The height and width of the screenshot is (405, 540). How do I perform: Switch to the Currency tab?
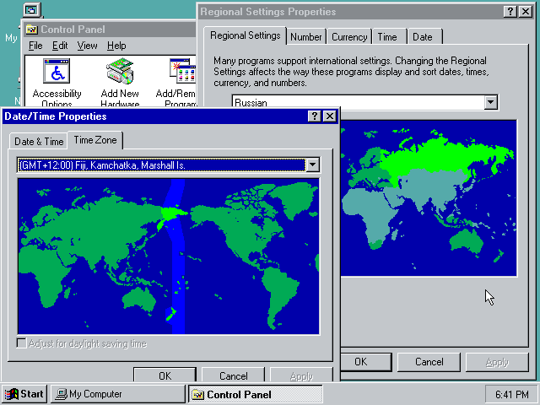pyautogui.click(x=349, y=37)
